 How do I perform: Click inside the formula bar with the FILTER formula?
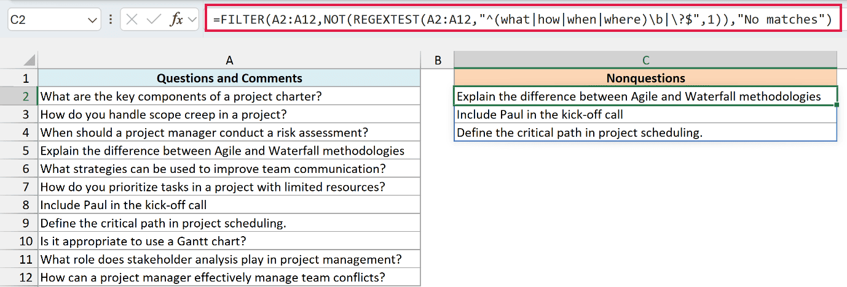[x=522, y=19]
